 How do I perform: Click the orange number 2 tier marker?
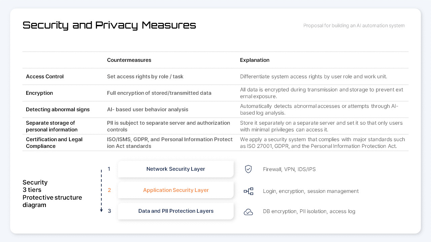coord(109,190)
